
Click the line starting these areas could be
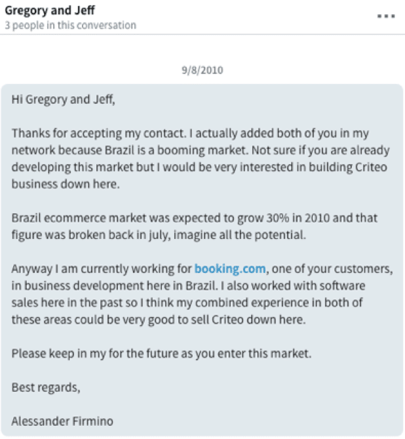(159, 320)
